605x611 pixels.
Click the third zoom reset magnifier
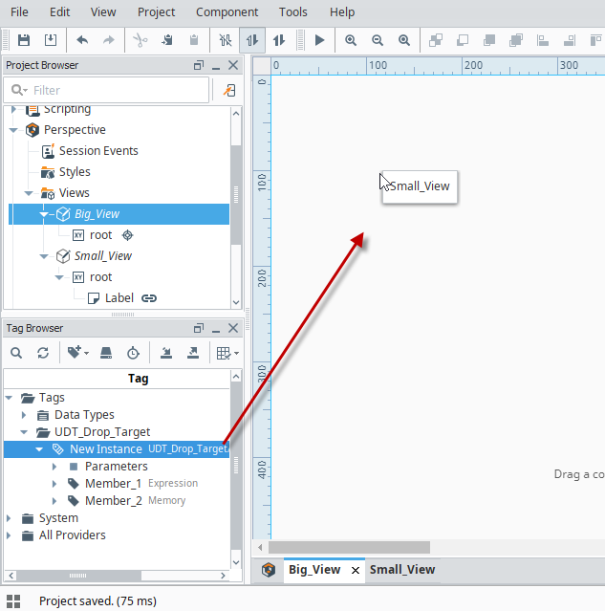click(x=404, y=40)
